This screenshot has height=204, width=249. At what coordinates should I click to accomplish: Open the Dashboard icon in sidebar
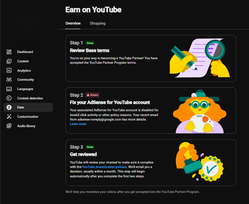[9, 52]
